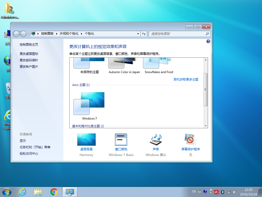Open 轻松访问中心 link
Image resolution: width=262 pixels, height=197 pixels.
click(29, 153)
